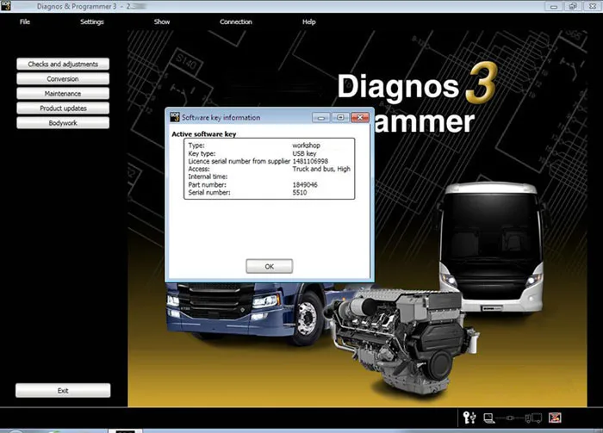Click the 'Internal time:' label

[x=208, y=176]
